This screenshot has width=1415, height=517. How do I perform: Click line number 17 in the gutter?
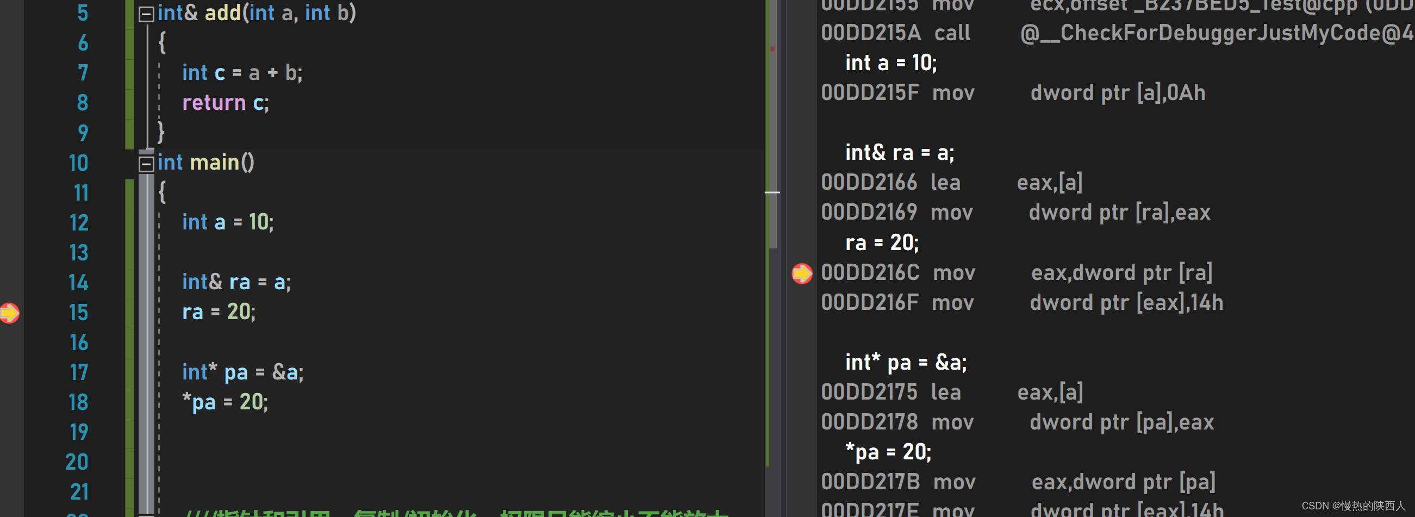[78, 372]
